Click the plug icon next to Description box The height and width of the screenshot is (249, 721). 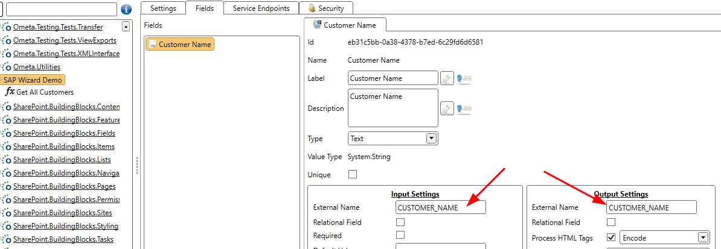(x=447, y=109)
